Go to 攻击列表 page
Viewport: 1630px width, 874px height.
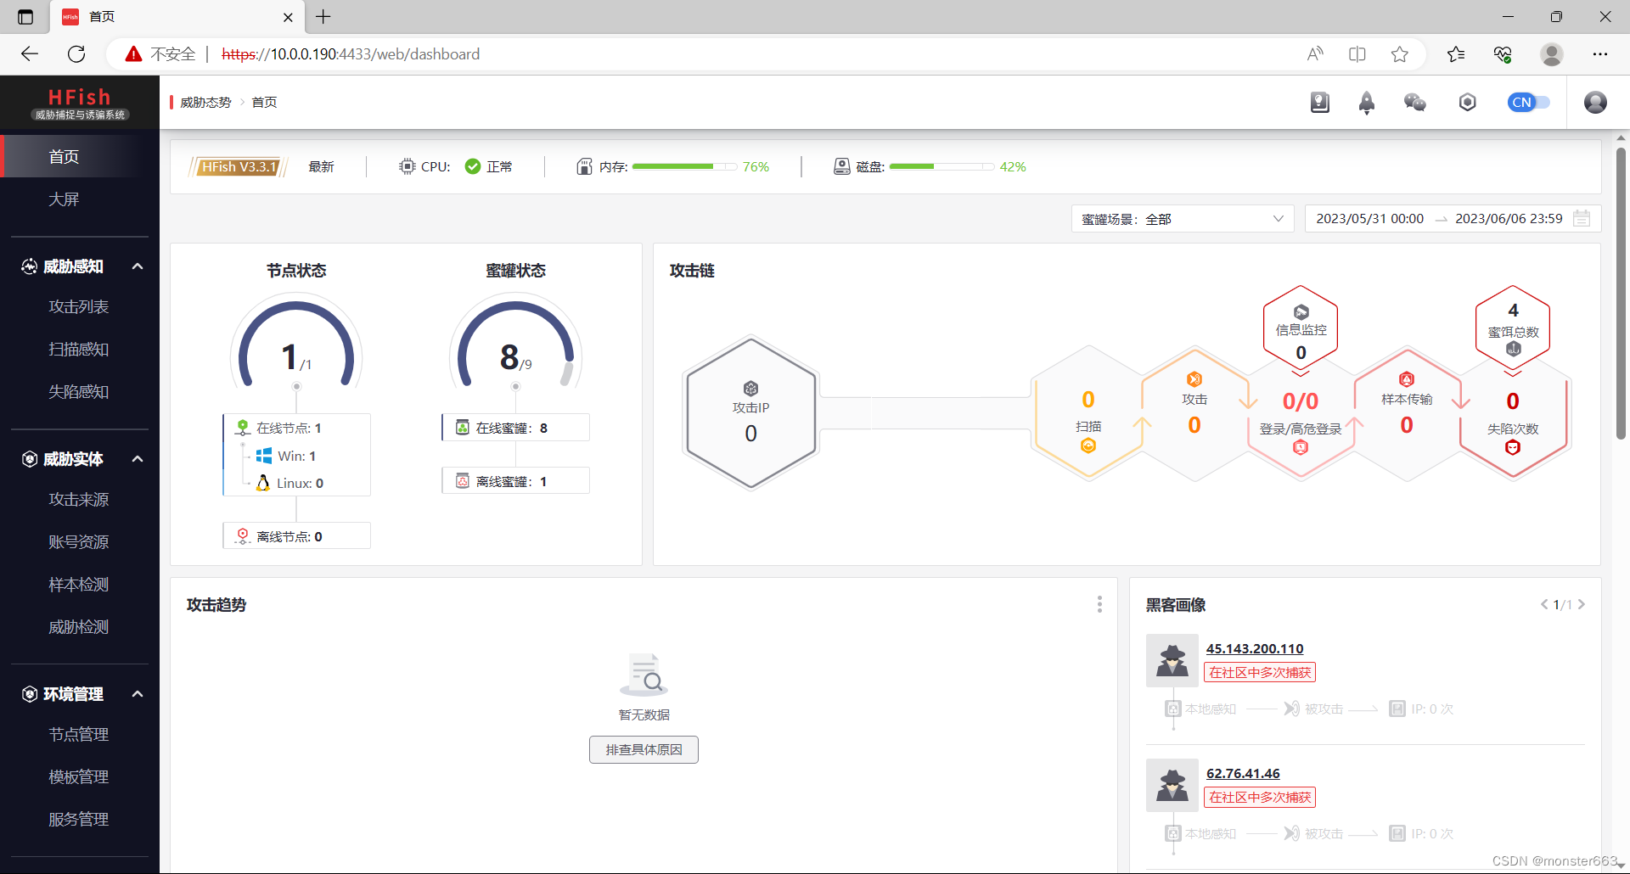point(79,306)
